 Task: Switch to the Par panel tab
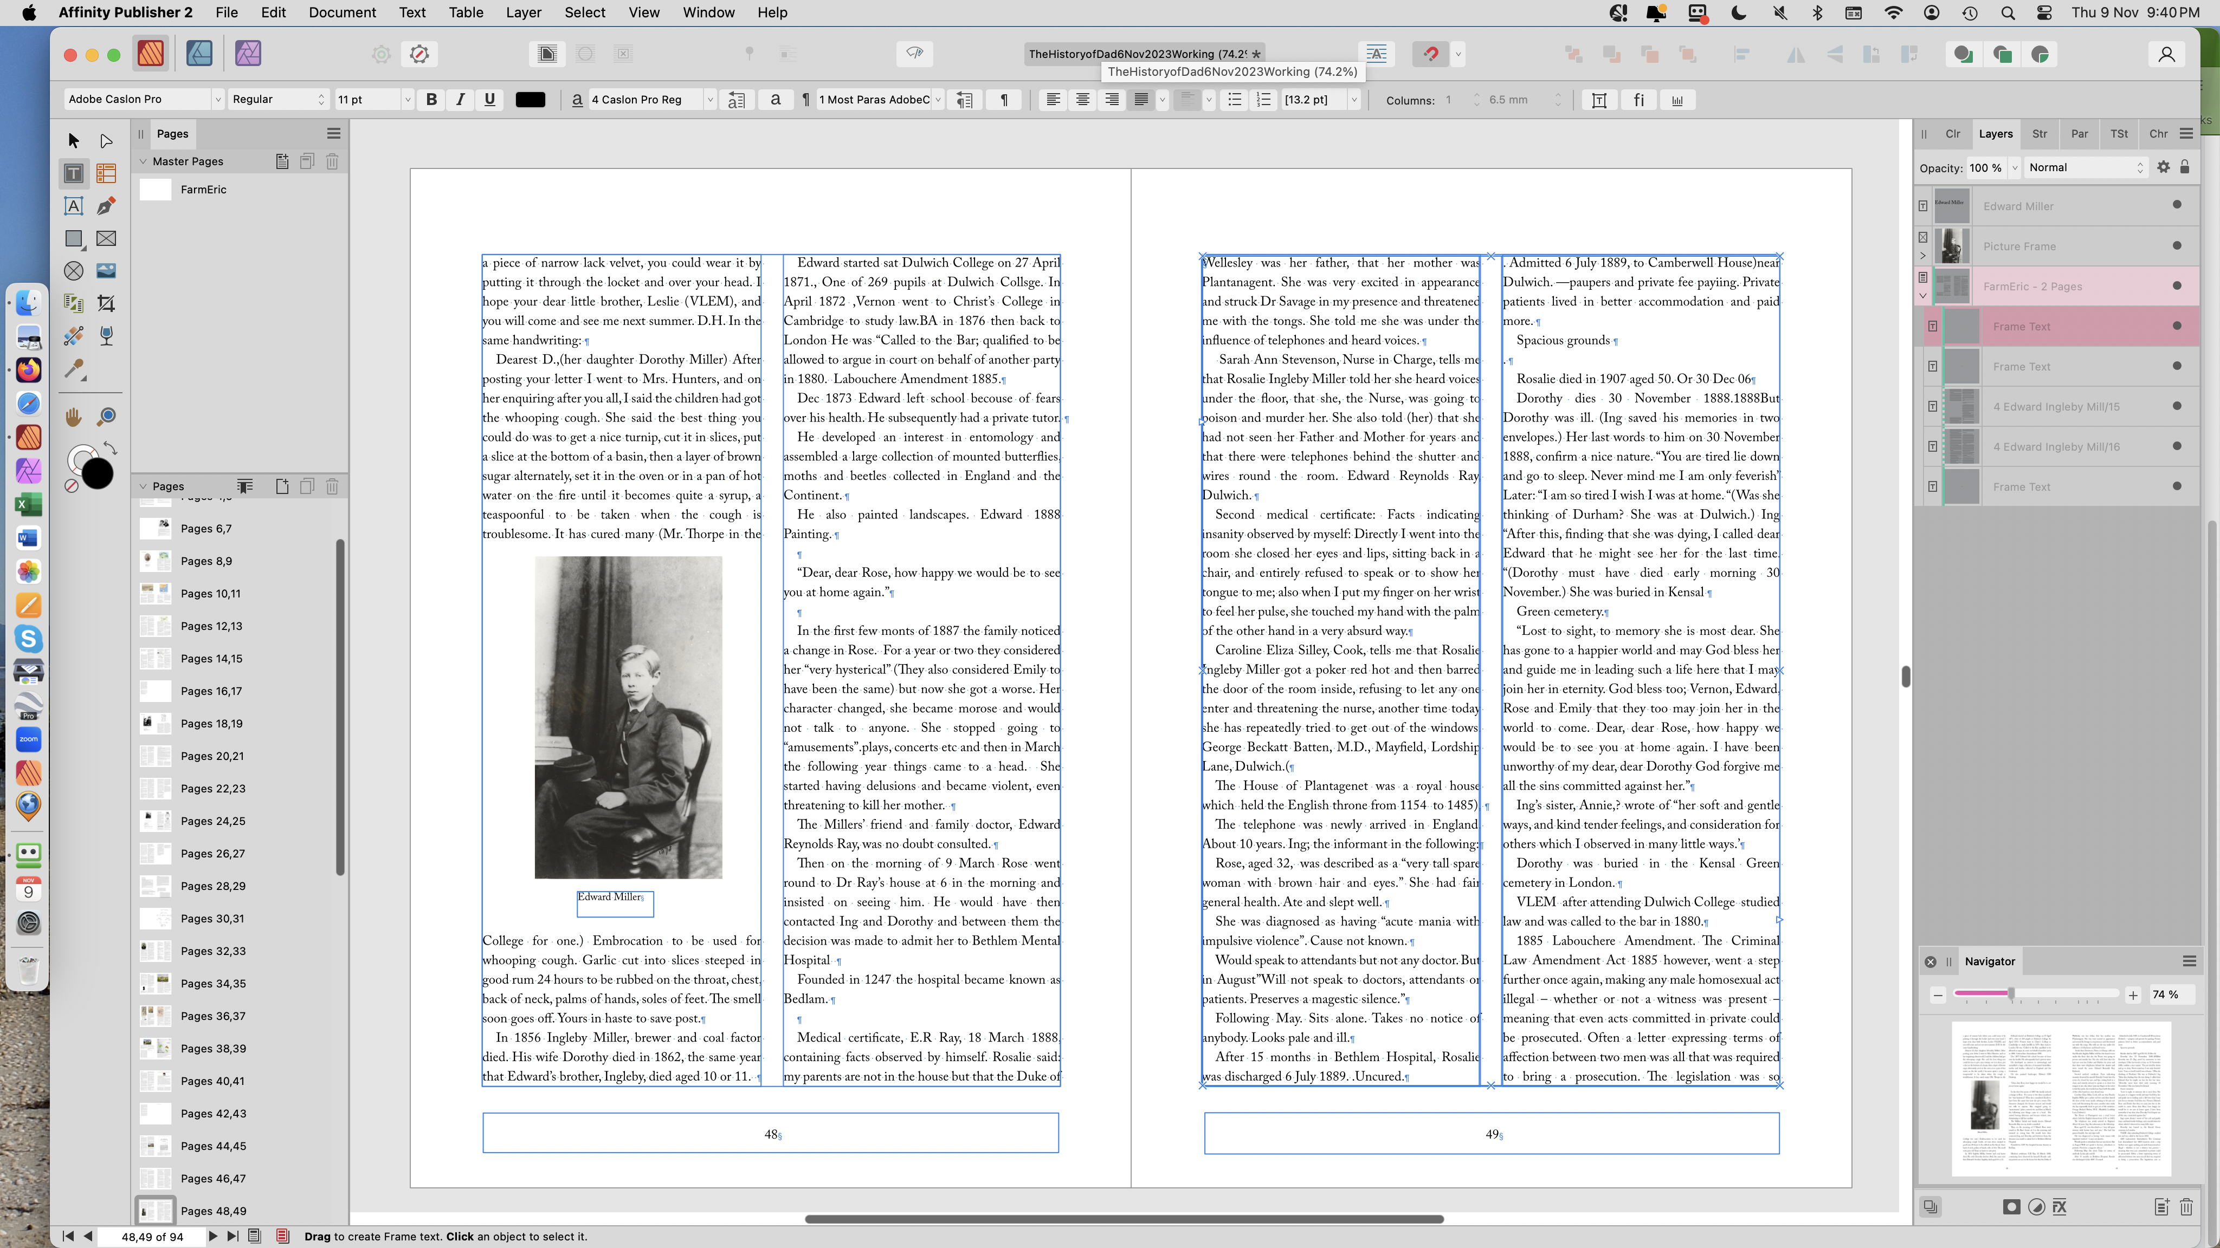pyautogui.click(x=2079, y=133)
